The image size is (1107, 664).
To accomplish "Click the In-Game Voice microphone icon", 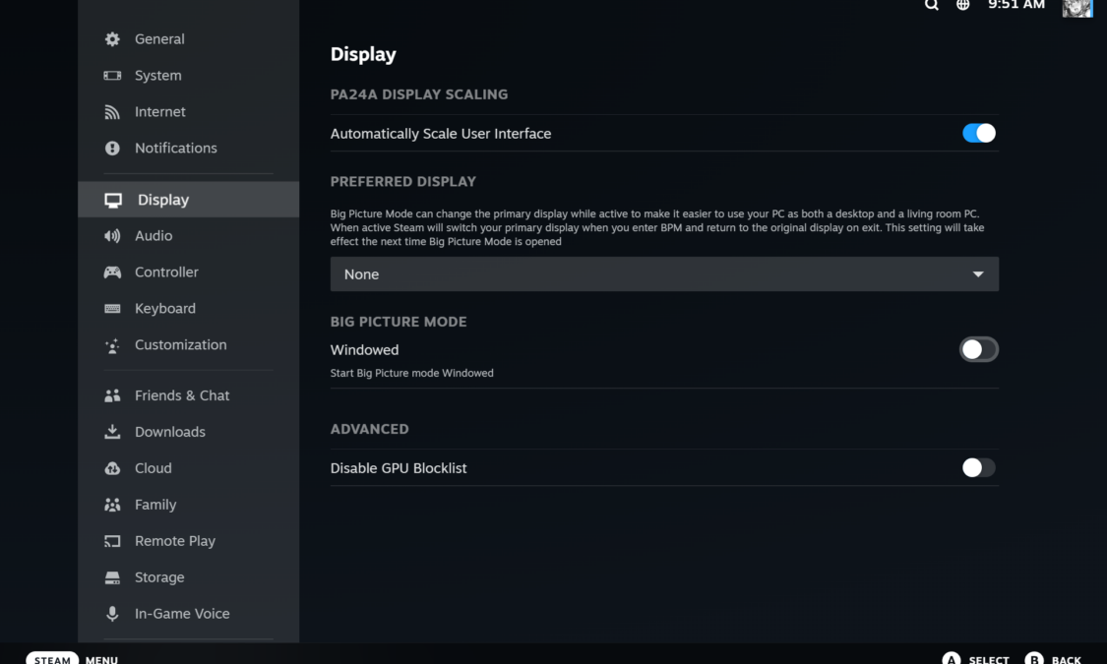I will (x=112, y=614).
